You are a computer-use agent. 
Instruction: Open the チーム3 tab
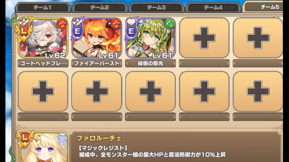(156, 8)
